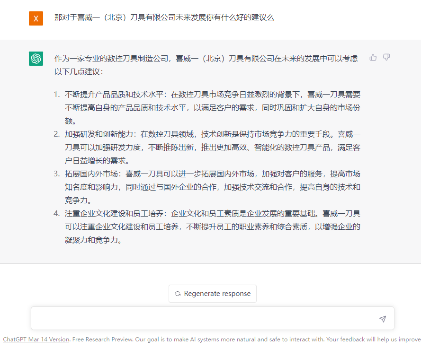This screenshot has width=421, height=348.
Task: Click the list number 2 marker
Action: coord(56,134)
